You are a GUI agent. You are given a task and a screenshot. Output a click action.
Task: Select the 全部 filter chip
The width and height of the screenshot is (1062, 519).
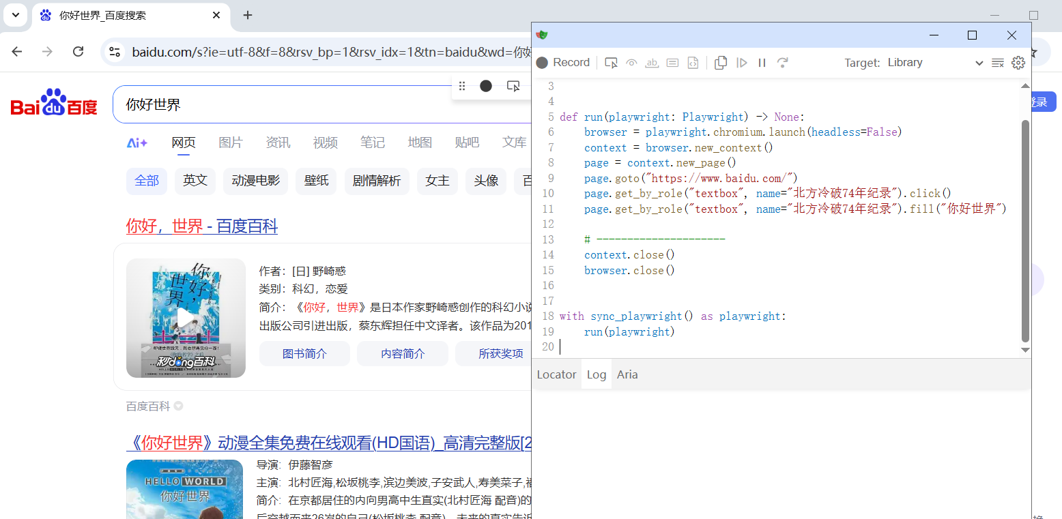147,181
